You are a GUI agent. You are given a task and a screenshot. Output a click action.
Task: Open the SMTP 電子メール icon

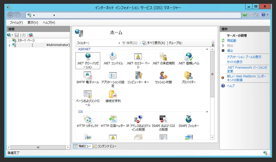pyautogui.click(x=88, y=78)
